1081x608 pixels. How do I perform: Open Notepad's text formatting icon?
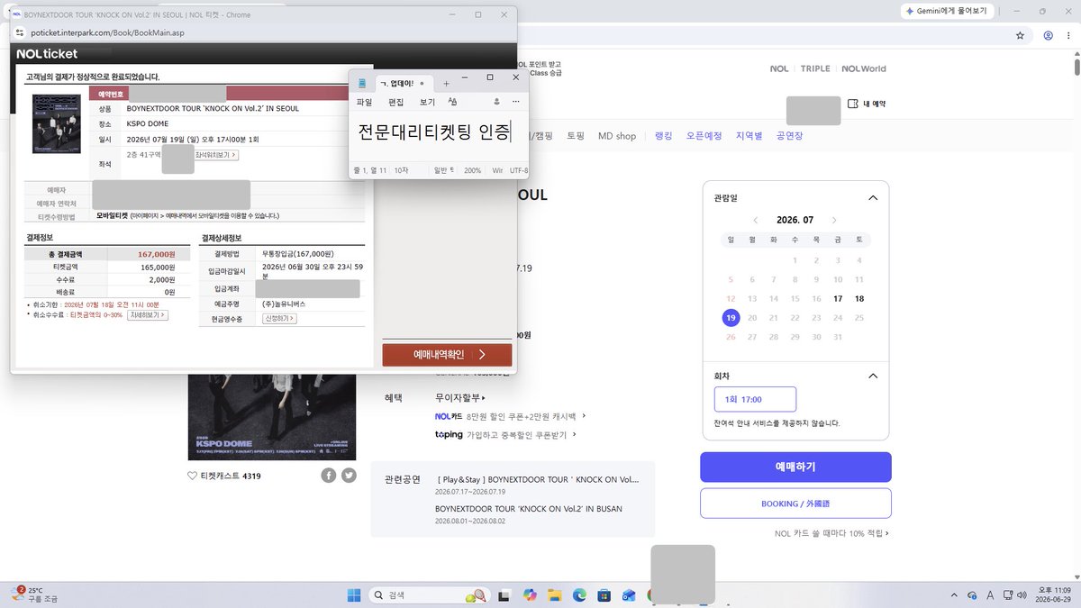tap(452, 101)
